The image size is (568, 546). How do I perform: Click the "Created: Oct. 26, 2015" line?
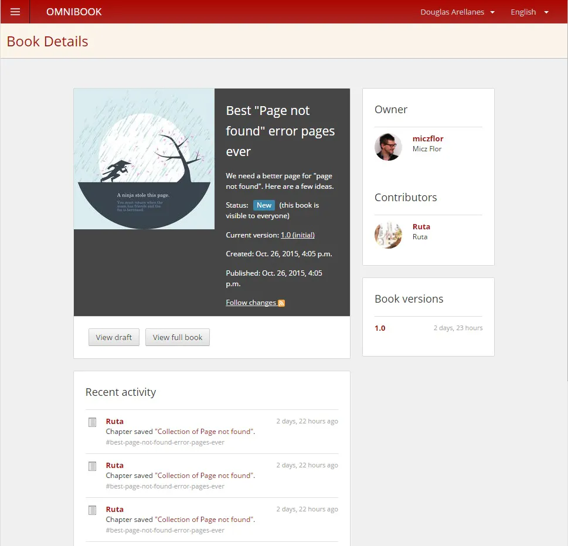click(x=279, y=253)
